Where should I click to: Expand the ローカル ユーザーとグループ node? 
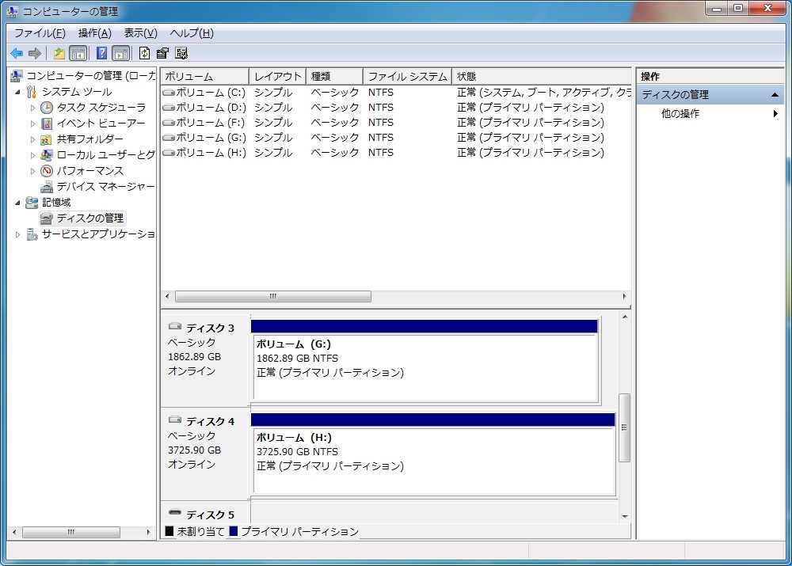(32, 155)
